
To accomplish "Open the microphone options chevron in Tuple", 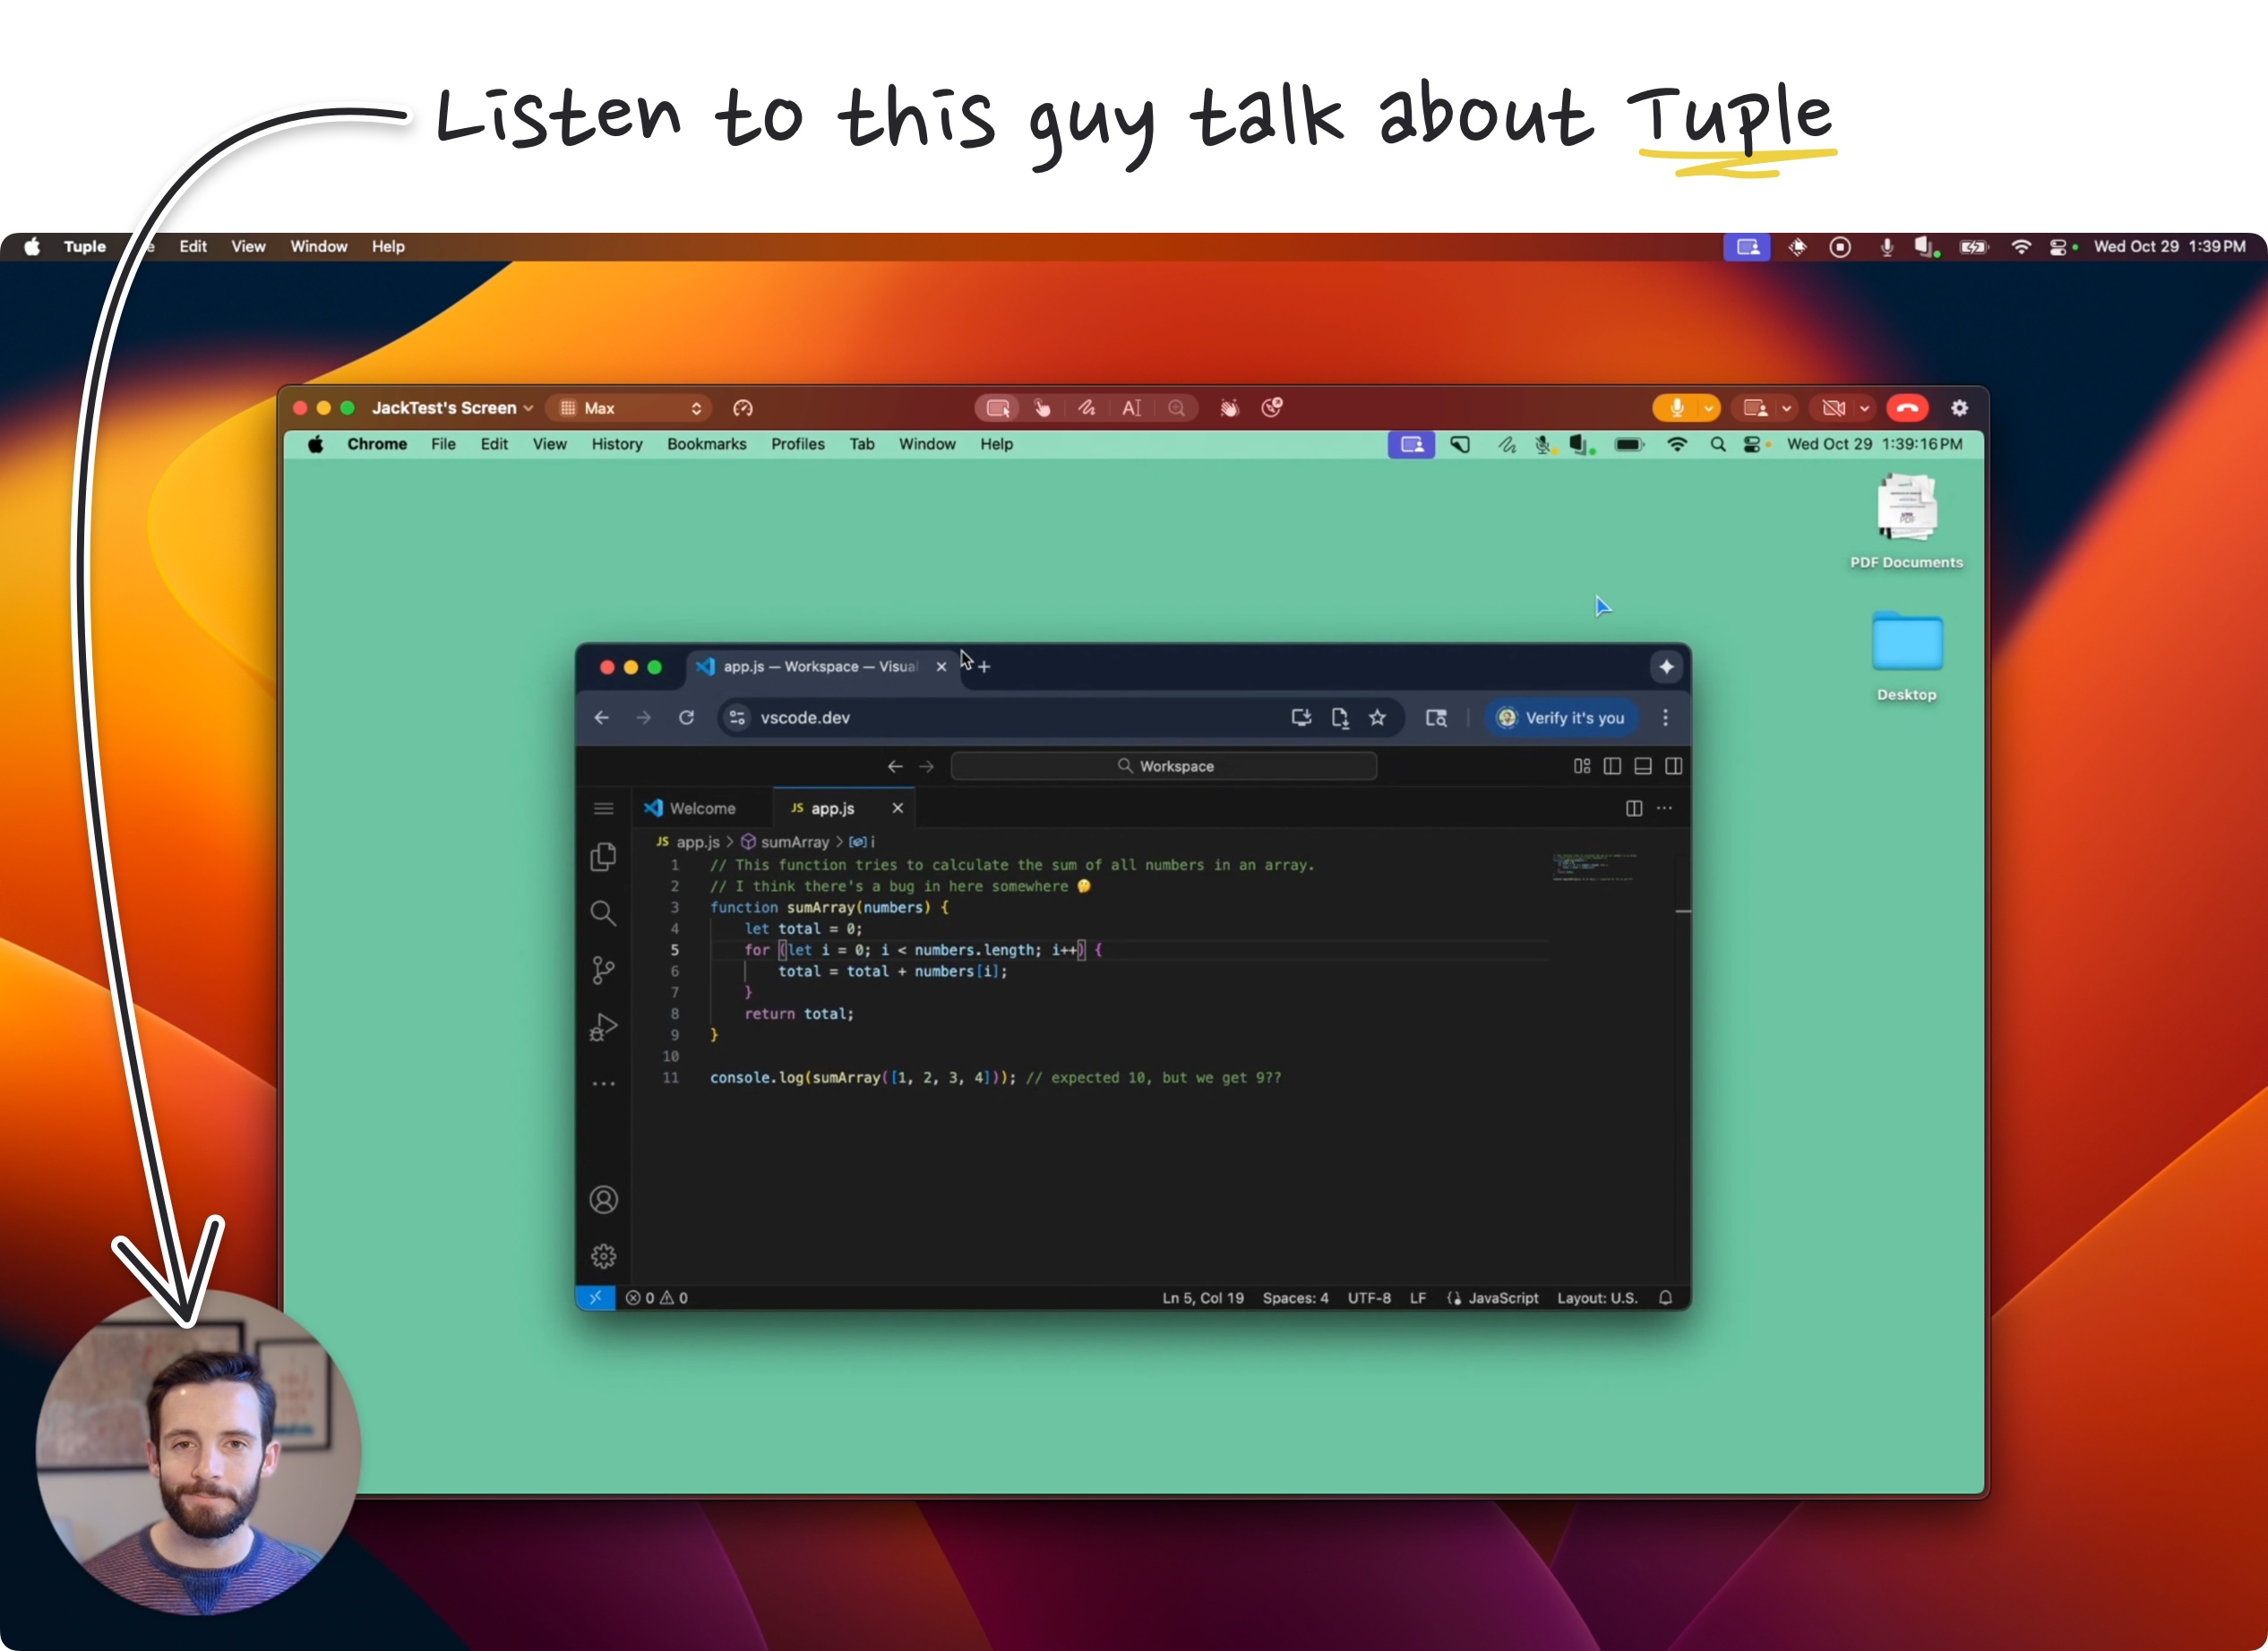I will (1709, 407).
